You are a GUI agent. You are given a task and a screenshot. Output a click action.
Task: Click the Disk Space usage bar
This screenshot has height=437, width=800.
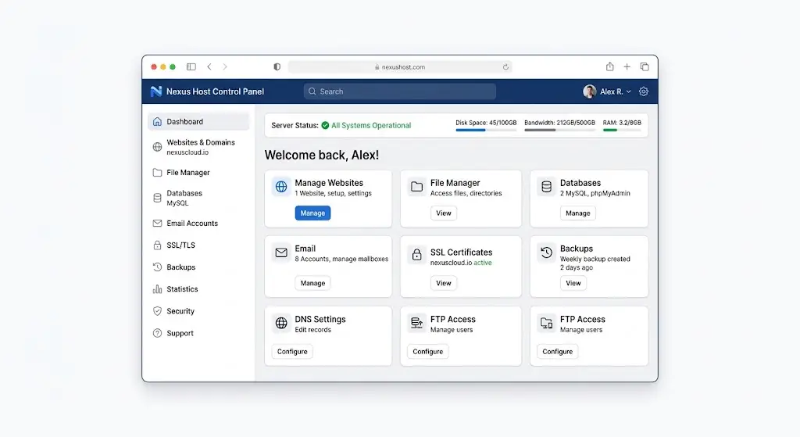(486, 131)
